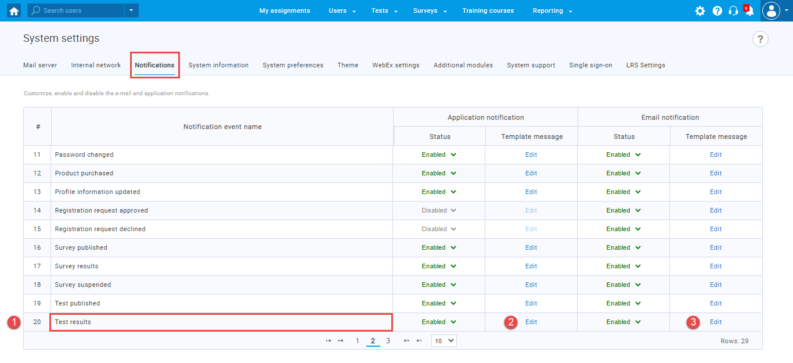Select Training courses in the navigation bar
Viewport: 793px width, 363px height.
(x=488, y=10)
